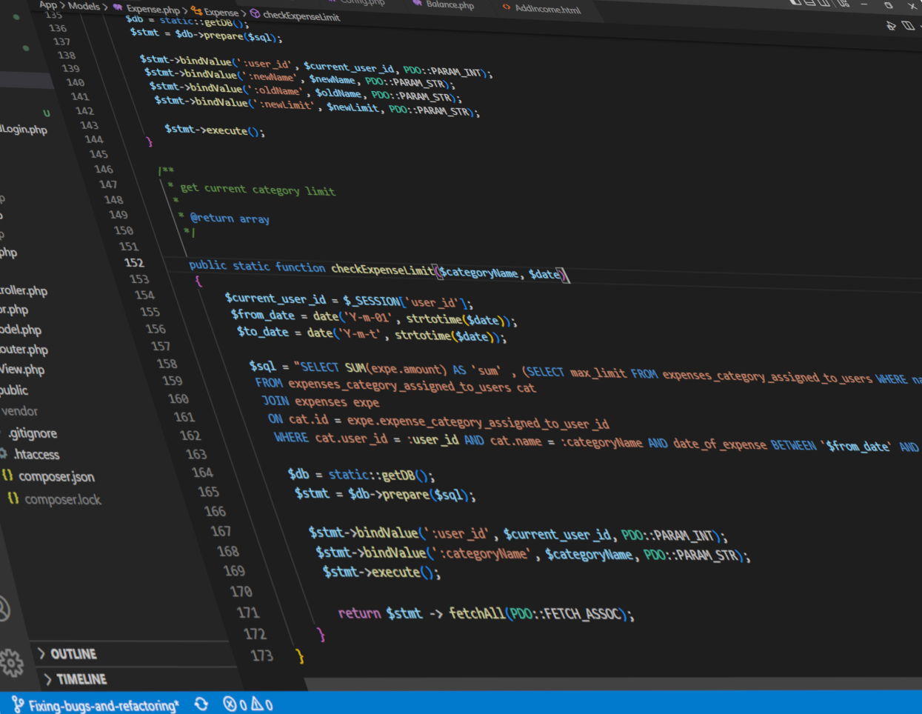Switch to the Balance.php tab

pyautogui.click(x=449, y=4)
